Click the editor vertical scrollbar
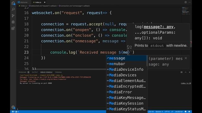The height and width of the screenshot is (113, 202). click(191, 38)
